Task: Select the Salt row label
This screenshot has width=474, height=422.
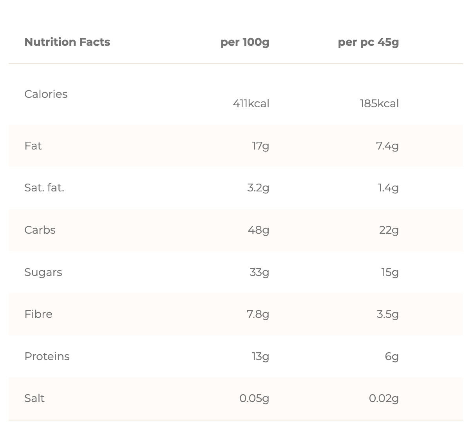Action: pyautogui.click(x=34, y=398)
